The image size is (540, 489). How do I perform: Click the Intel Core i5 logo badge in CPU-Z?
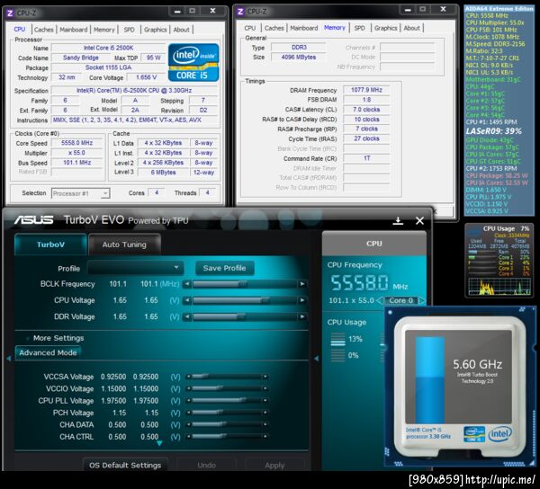coord(193,62)
